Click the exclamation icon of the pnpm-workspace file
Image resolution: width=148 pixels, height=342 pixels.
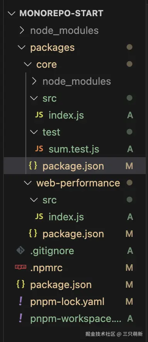point(21,318)
